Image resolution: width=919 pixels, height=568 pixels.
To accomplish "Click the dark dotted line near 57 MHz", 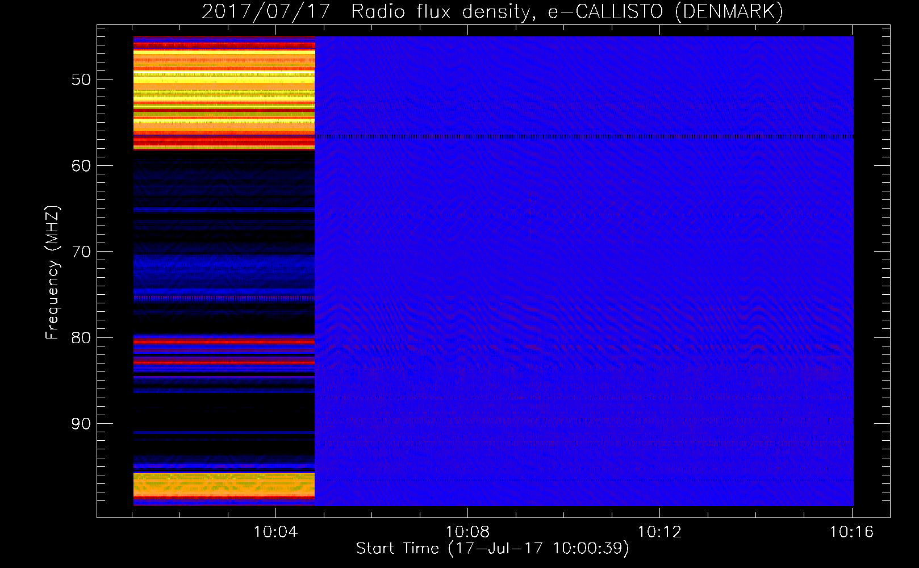I will tap(584, 137).
